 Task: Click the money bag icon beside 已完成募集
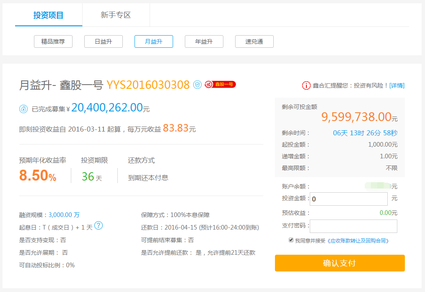point(23,109)
